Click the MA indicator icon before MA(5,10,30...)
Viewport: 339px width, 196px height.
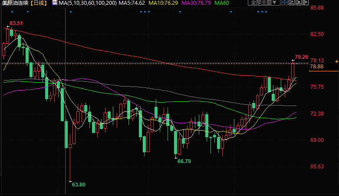(x=54, y=3)
